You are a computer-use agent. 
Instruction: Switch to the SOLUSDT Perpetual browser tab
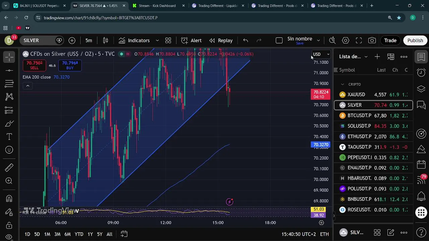pos(40,6)
